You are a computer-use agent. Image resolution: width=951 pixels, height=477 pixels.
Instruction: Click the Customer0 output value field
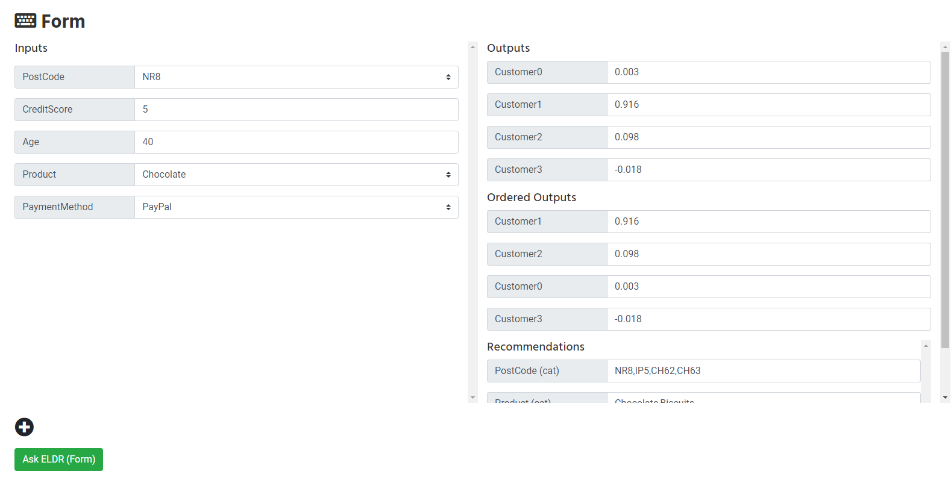768,72
